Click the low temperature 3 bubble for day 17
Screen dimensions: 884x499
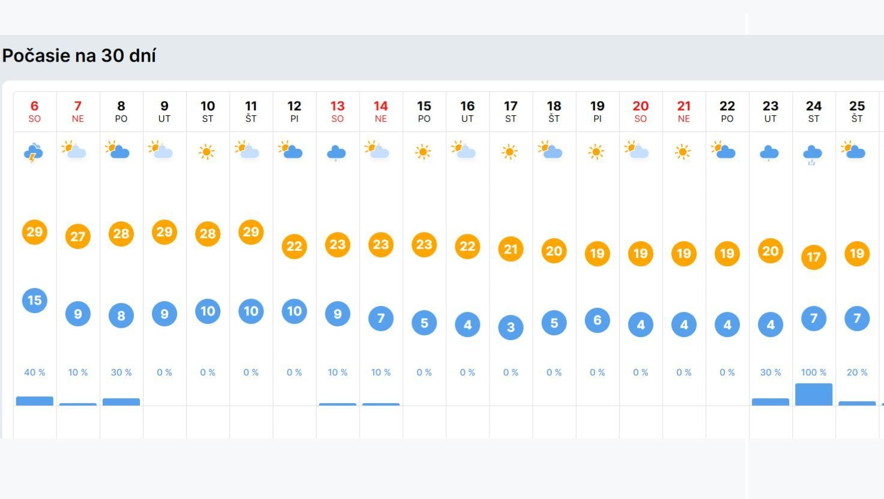510,327
